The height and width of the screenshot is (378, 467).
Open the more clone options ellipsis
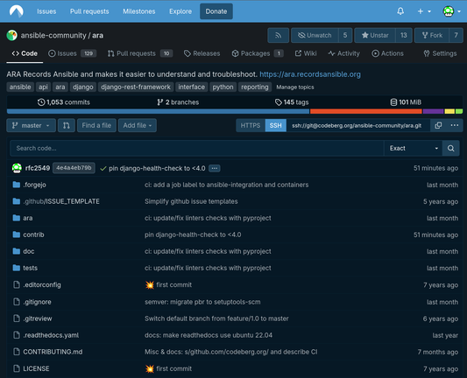tap(455, 125)
